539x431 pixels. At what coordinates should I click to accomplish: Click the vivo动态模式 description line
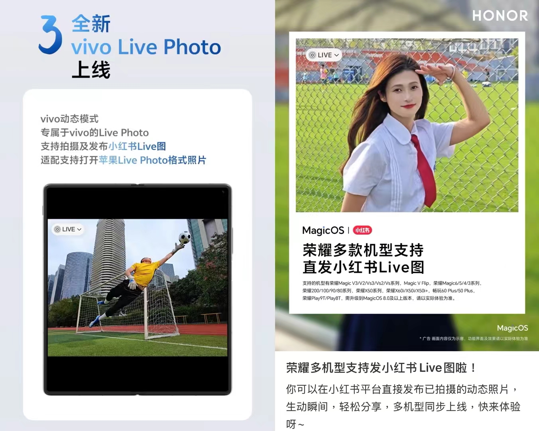coord(69,119)
